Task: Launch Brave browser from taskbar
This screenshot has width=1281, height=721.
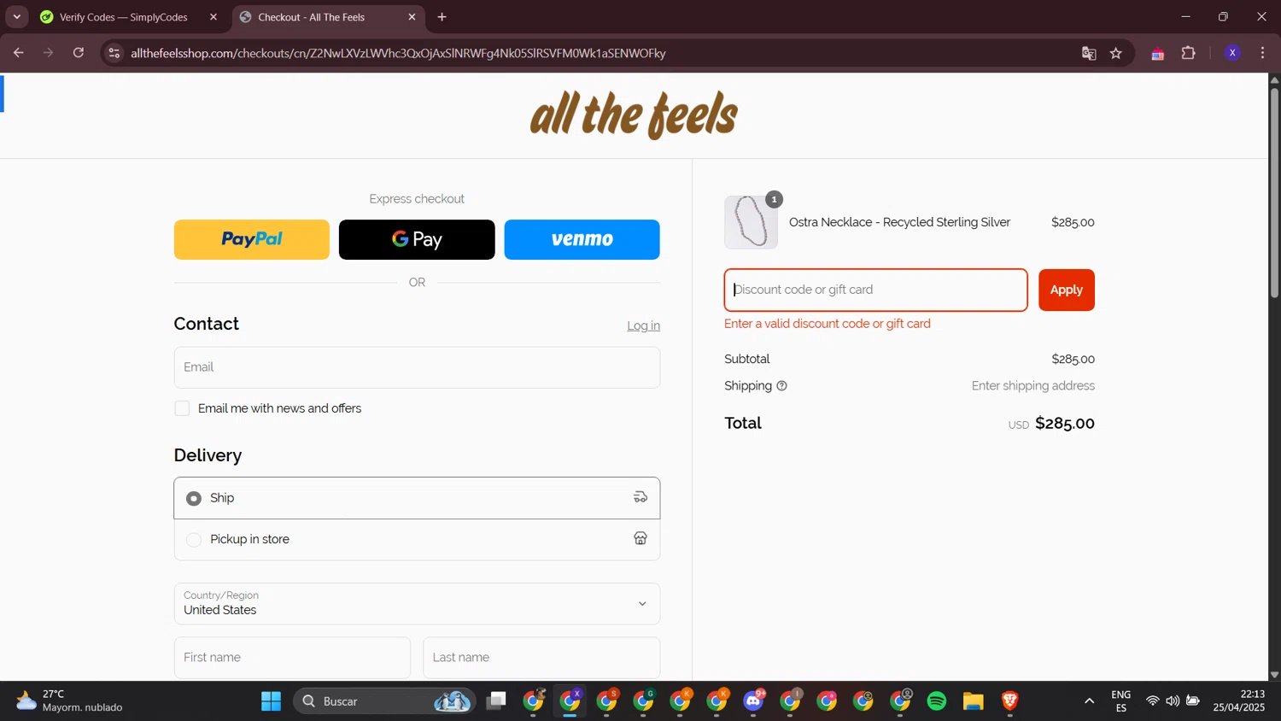Action: [1010, 701]
